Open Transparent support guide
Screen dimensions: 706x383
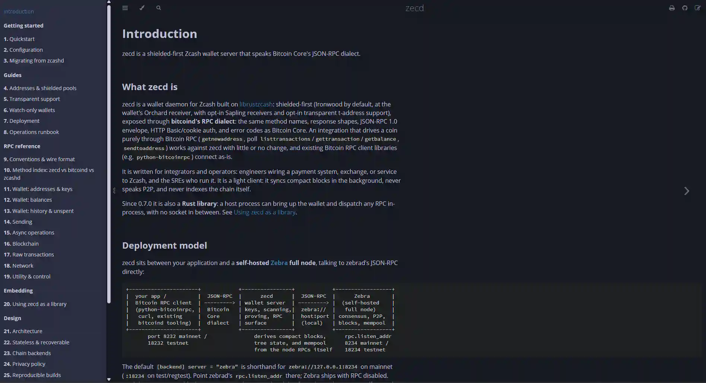32,99
